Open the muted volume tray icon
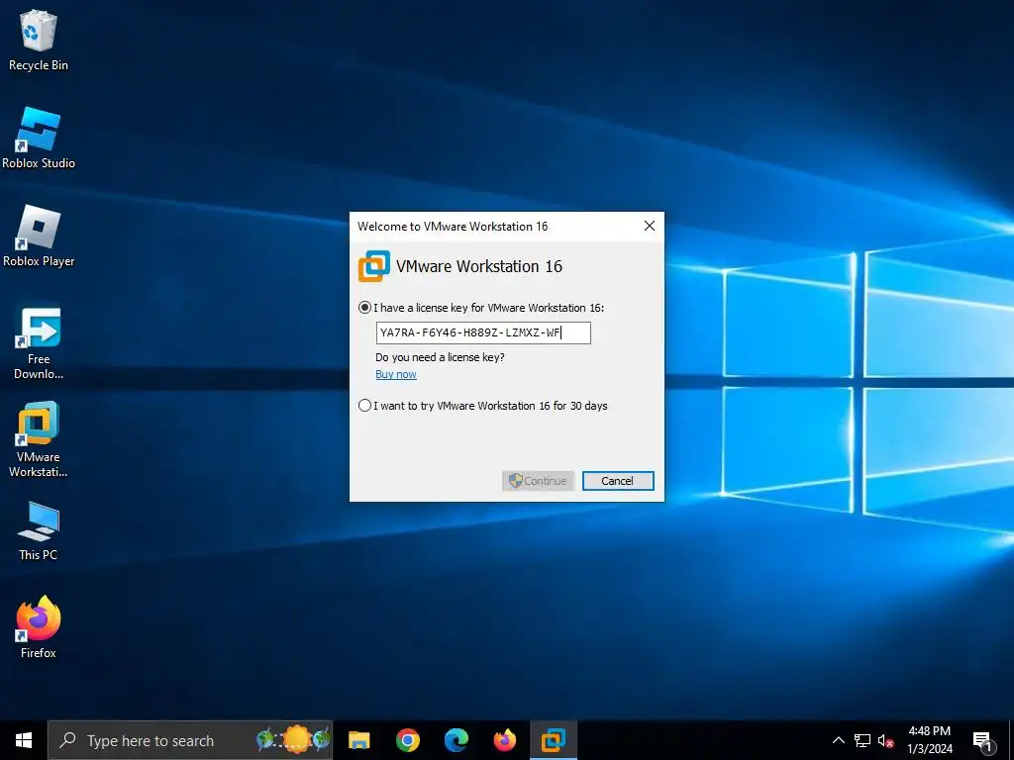1014x760 pixels. [x=885, y=740]
